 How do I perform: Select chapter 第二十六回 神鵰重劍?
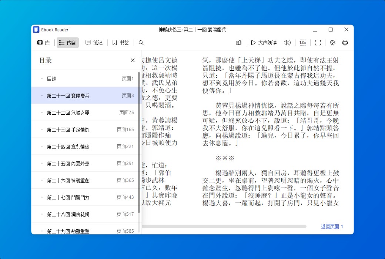[x=74, y=180]
